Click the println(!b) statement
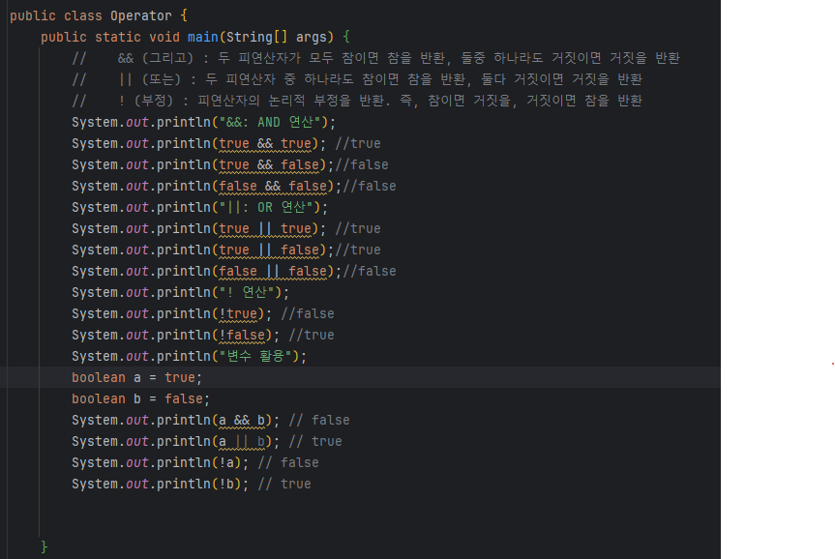Image resolution: width=835 pixels, height=559 pixels. tap(160, 485)
